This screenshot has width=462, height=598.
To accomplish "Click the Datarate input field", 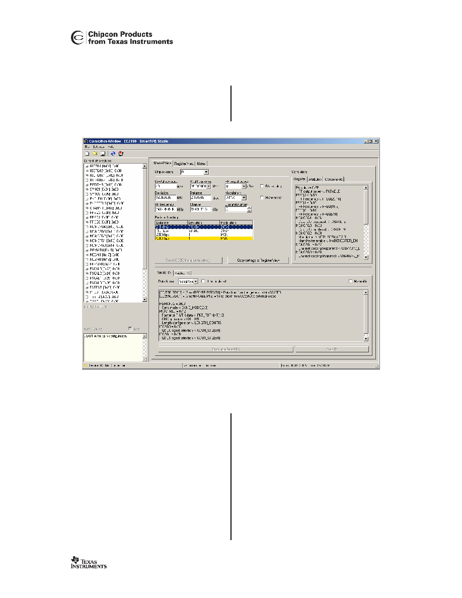I will pos(200,198).
